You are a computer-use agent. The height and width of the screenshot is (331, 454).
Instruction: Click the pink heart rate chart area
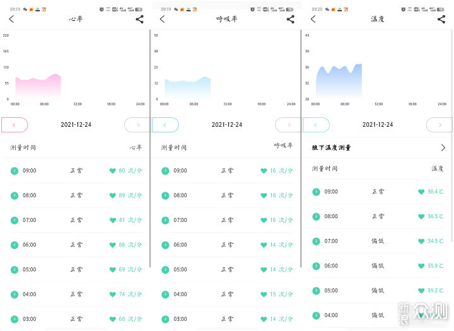pyautogui.click(x=38, y=86)
